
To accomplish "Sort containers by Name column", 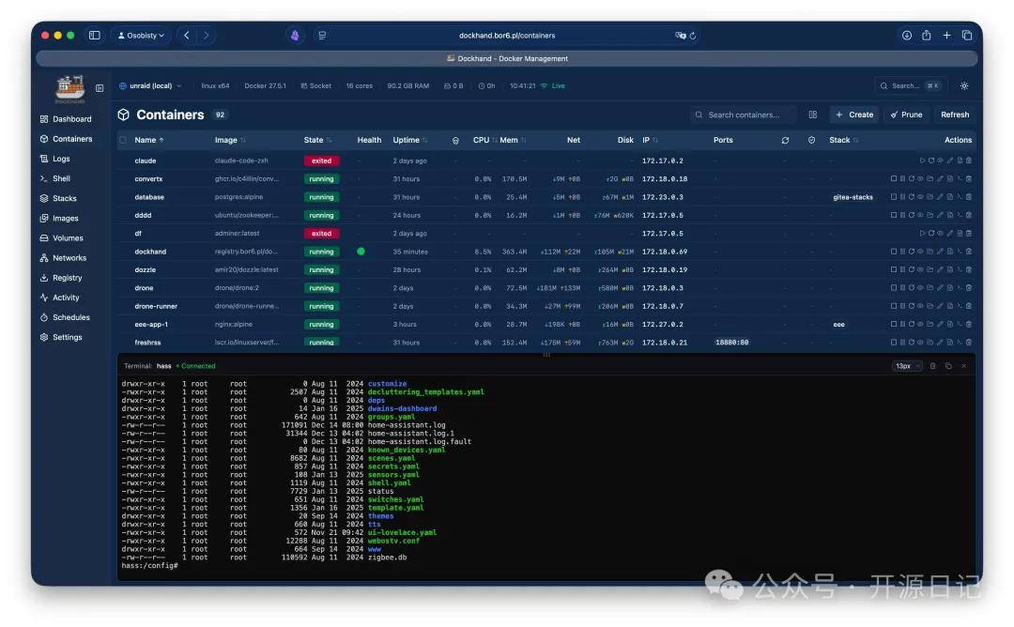I will tap(148, 140).
